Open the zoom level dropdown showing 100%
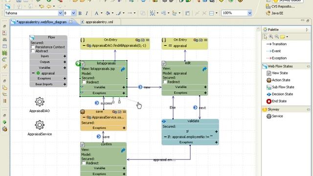 249,13
